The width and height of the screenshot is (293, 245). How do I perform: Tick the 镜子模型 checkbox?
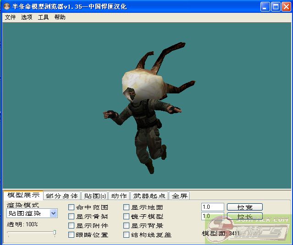tap(126, 217)
